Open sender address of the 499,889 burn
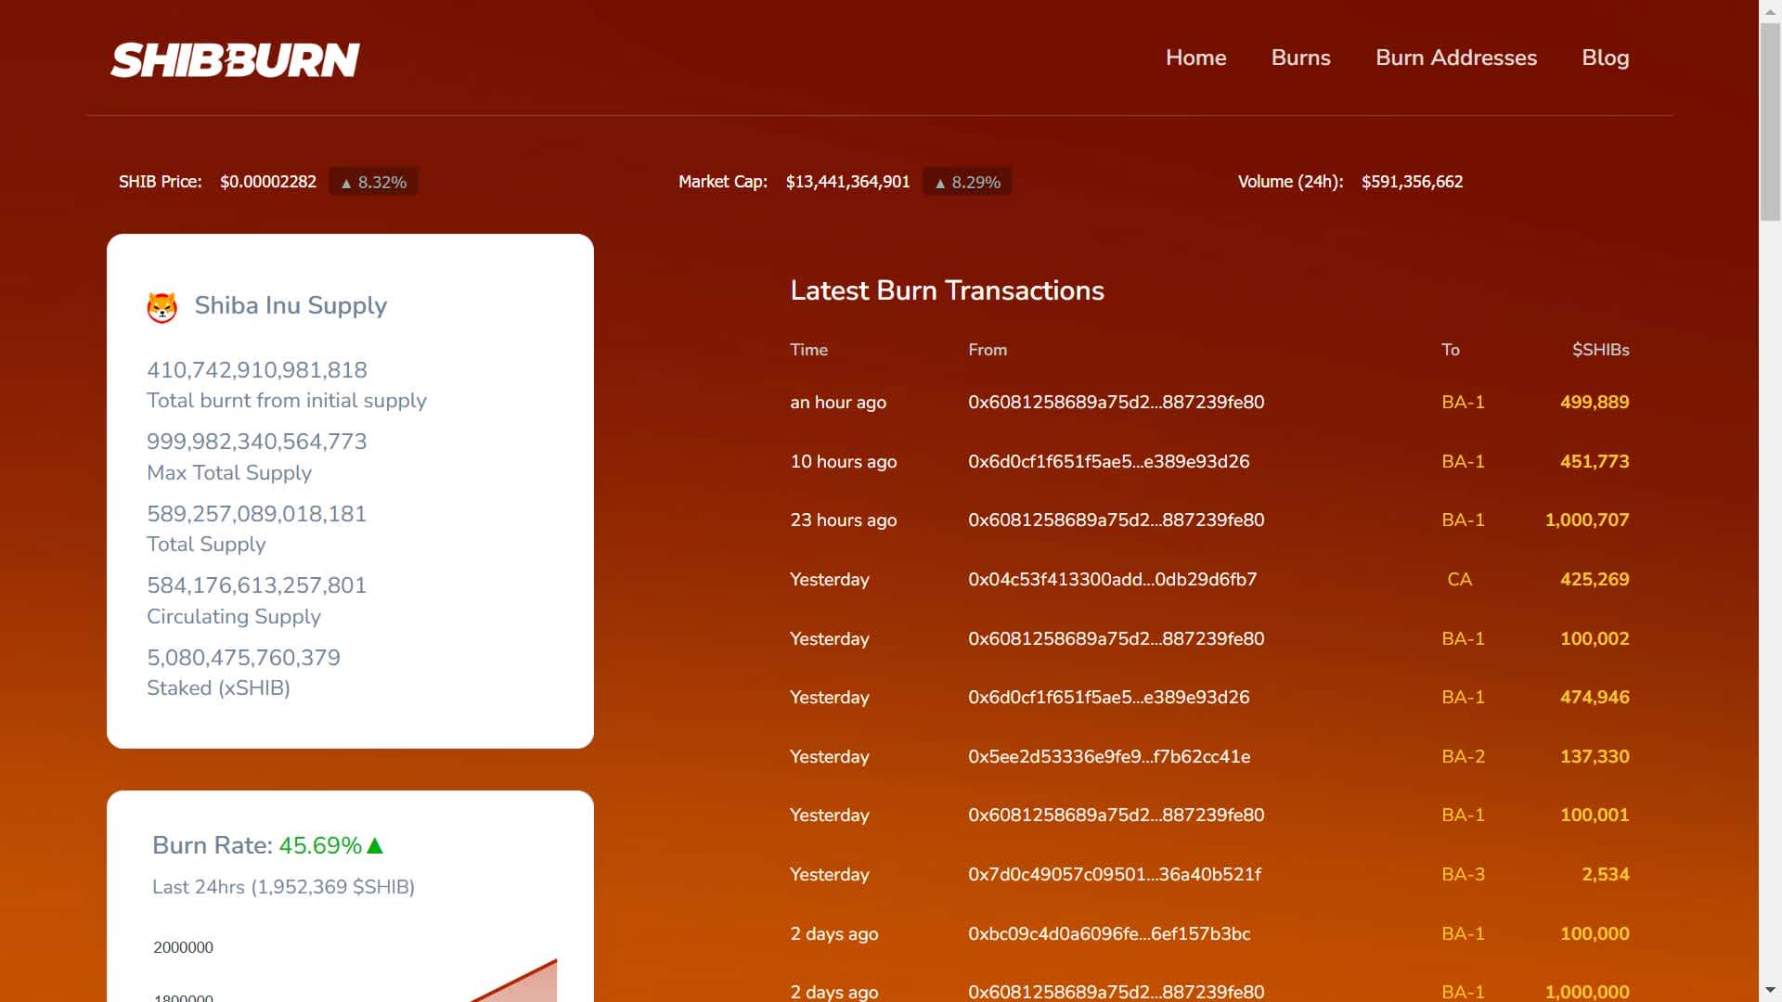Viewport: 1782px width, 1002px height. [1116, 402]
